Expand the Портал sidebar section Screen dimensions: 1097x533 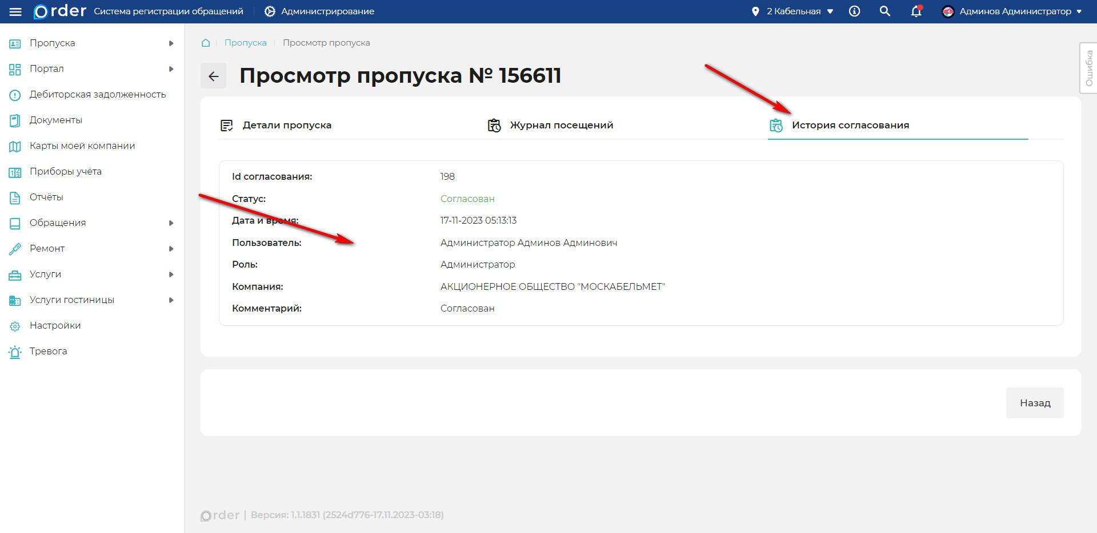[x=47, y=68]
